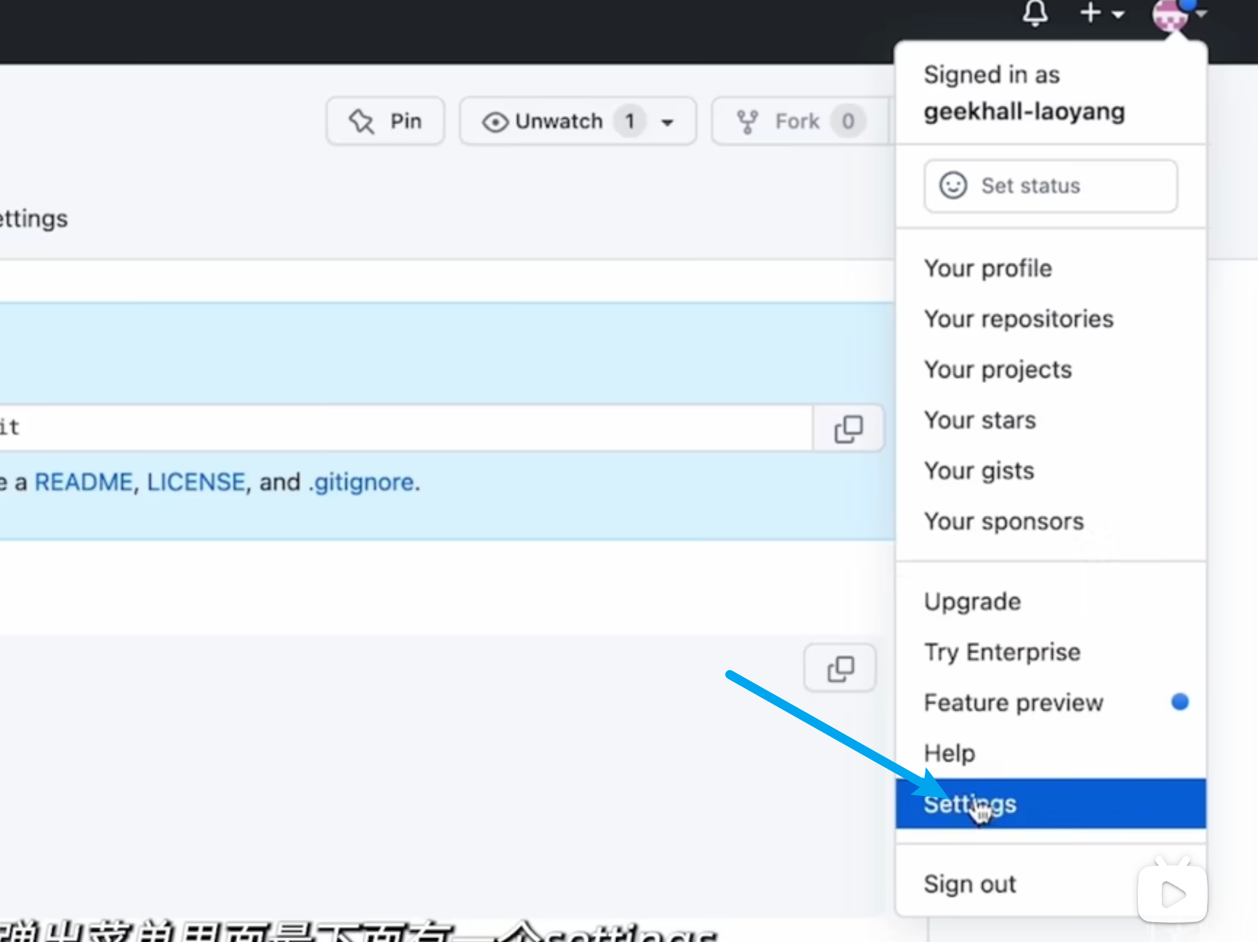Choose Try Enterprise
Image resolution: width=1258 pixels, height=942 pixels.
(1051, 652)
